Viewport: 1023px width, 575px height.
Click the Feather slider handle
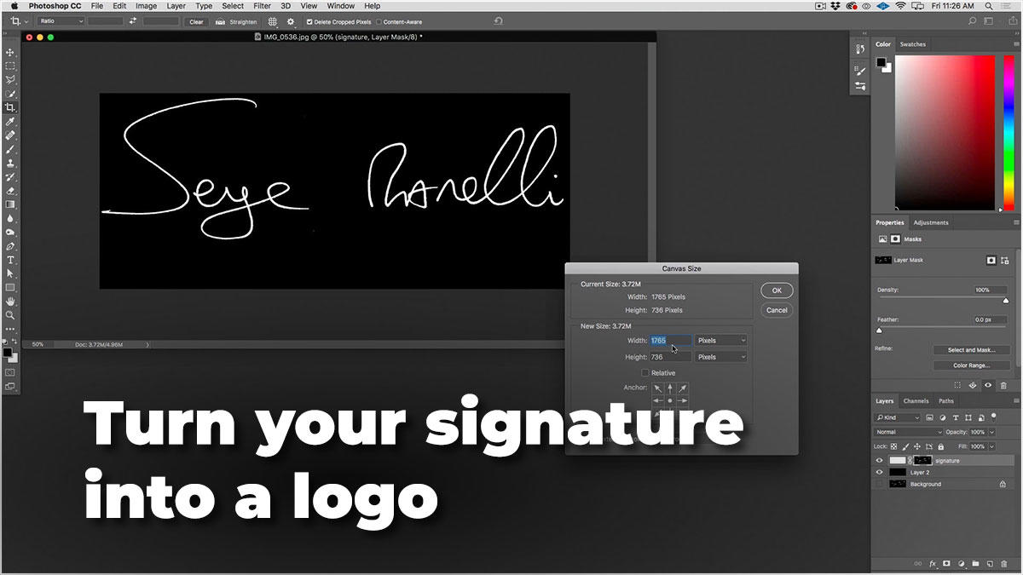879,330
